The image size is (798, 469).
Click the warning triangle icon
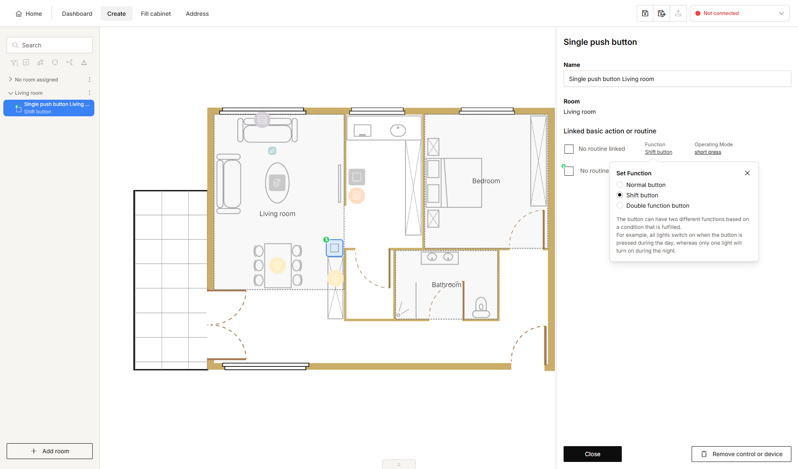(x=84, y=62)
